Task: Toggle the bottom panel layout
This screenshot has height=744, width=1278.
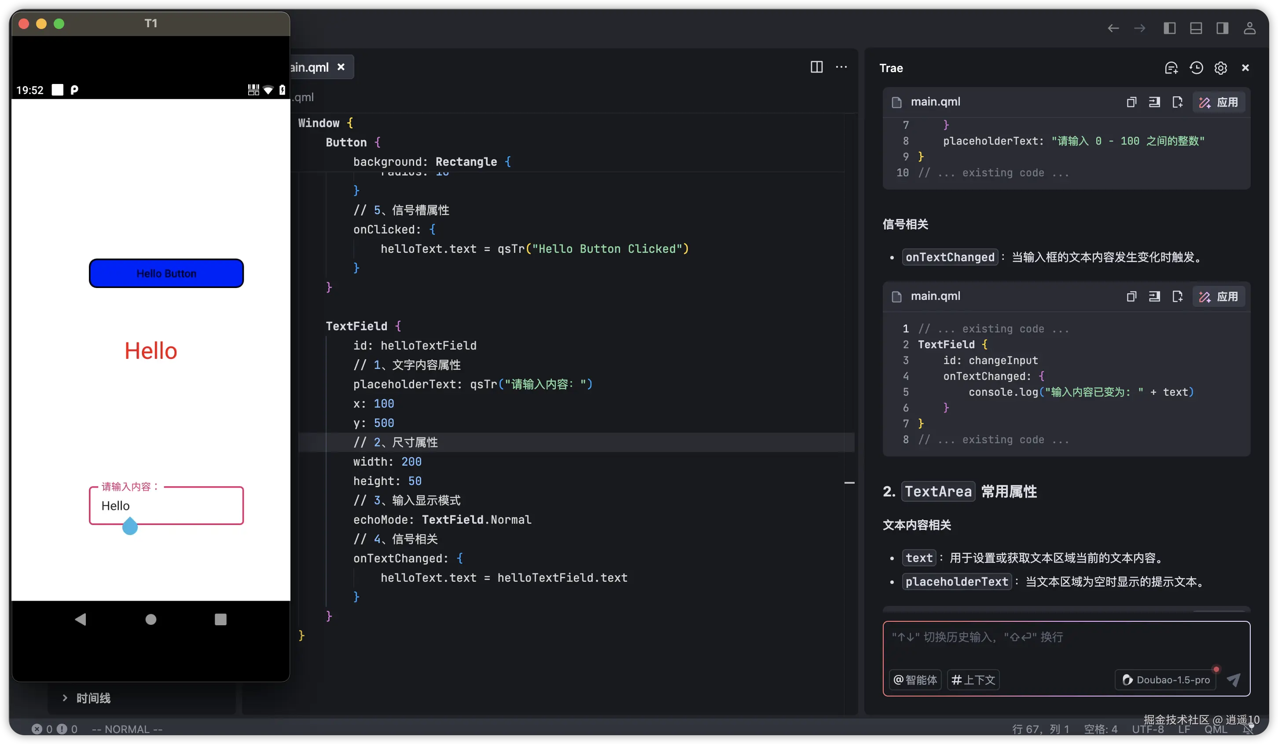Action: (x=1195, y=29)
